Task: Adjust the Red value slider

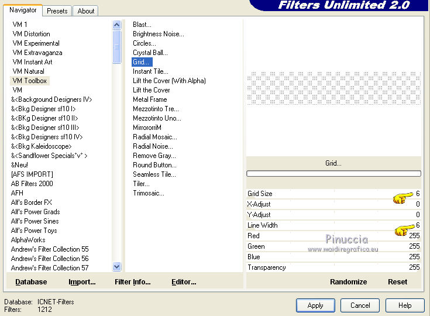Action: click(x=333, y=236)
